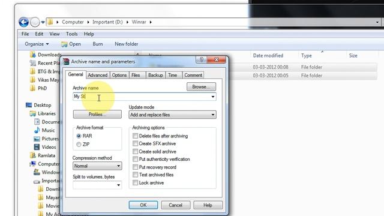The width and height of the screenshot is (384, 216).
Task: Click the Documents library icon
Action: pyautogui.click(x=37, y=122)
